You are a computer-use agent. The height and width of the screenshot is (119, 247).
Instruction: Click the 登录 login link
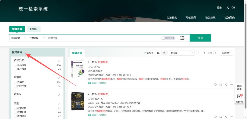click(219, 8)
